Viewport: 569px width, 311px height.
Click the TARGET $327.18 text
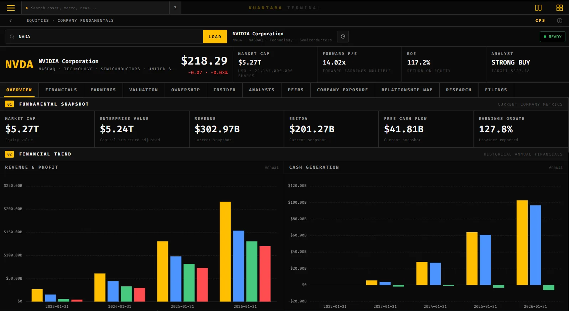click(x=511, y=71)
